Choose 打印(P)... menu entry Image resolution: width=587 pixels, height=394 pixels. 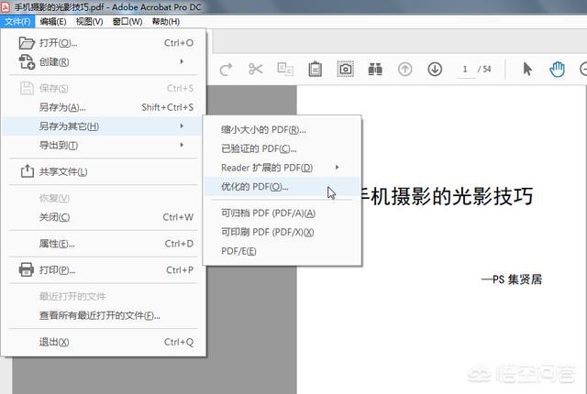(104, 270)
